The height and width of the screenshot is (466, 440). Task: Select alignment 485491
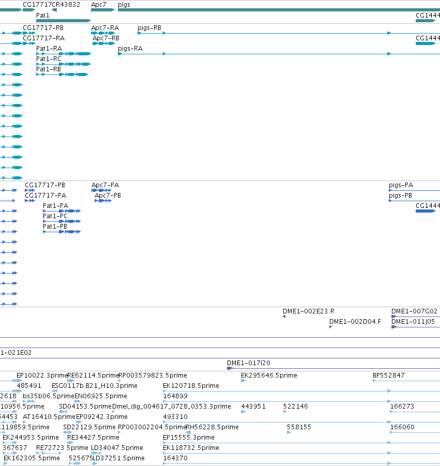19,391
